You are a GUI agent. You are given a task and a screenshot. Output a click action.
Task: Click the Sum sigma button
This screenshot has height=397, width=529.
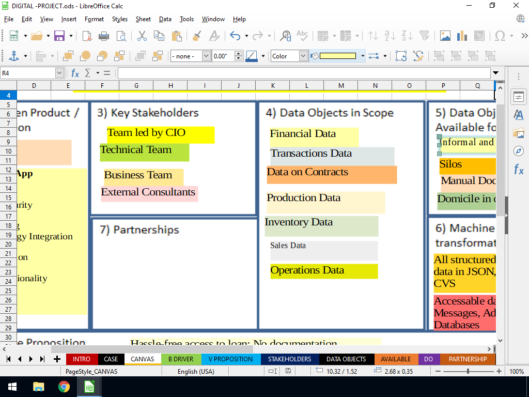(x=88, y=73)
